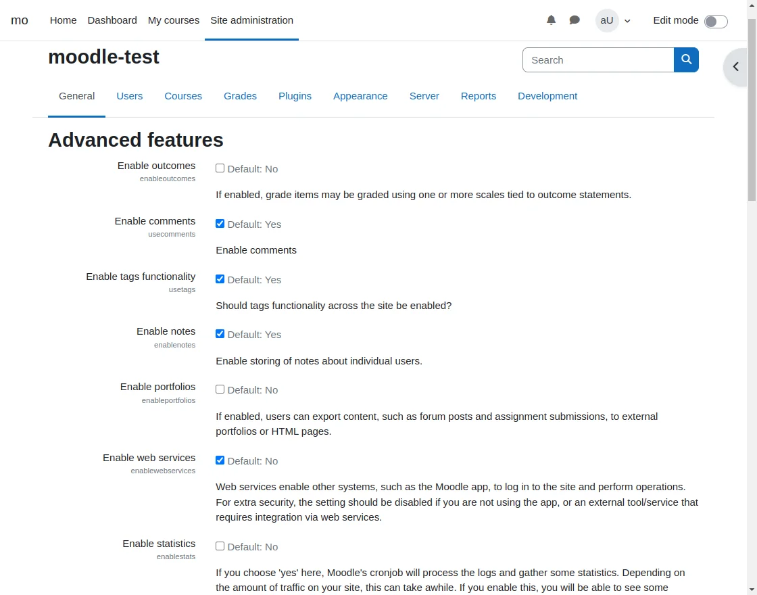
Task: Open the block drawer chevron
Action: pos(736,67)
